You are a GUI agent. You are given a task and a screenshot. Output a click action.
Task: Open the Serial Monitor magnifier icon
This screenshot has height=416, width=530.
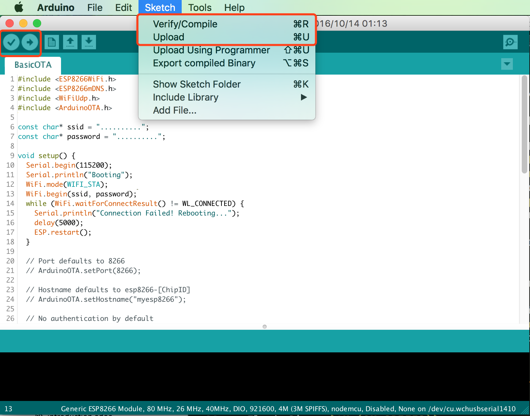point(510,42)
